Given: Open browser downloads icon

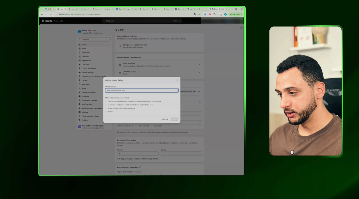Looking at the screenshot, I should coord(221,14).
